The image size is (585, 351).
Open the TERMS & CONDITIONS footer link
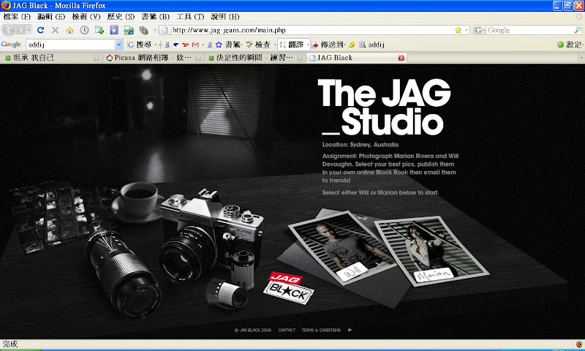click(x=321, y=330)
